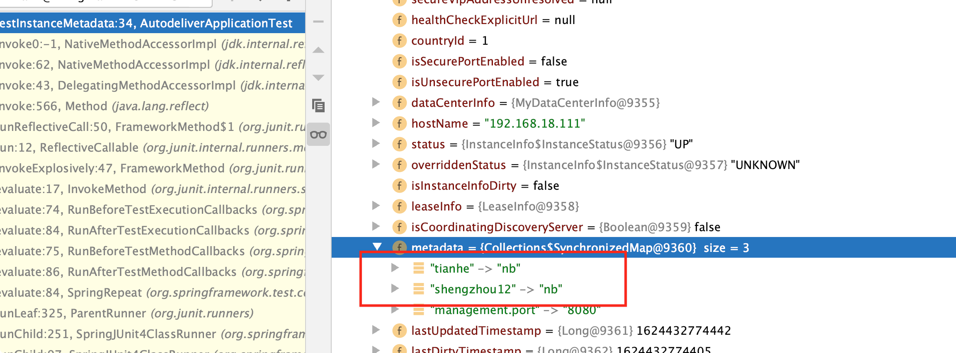Select frame testInstanceMetadata:34, AutodeliverApplicationTest

[153, 23]
